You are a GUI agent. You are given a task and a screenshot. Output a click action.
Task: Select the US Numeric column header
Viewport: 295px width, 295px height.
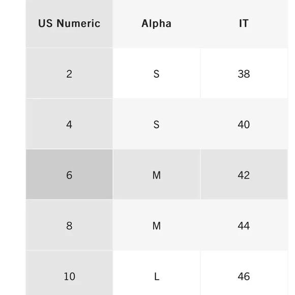click(x=69, y=23)
